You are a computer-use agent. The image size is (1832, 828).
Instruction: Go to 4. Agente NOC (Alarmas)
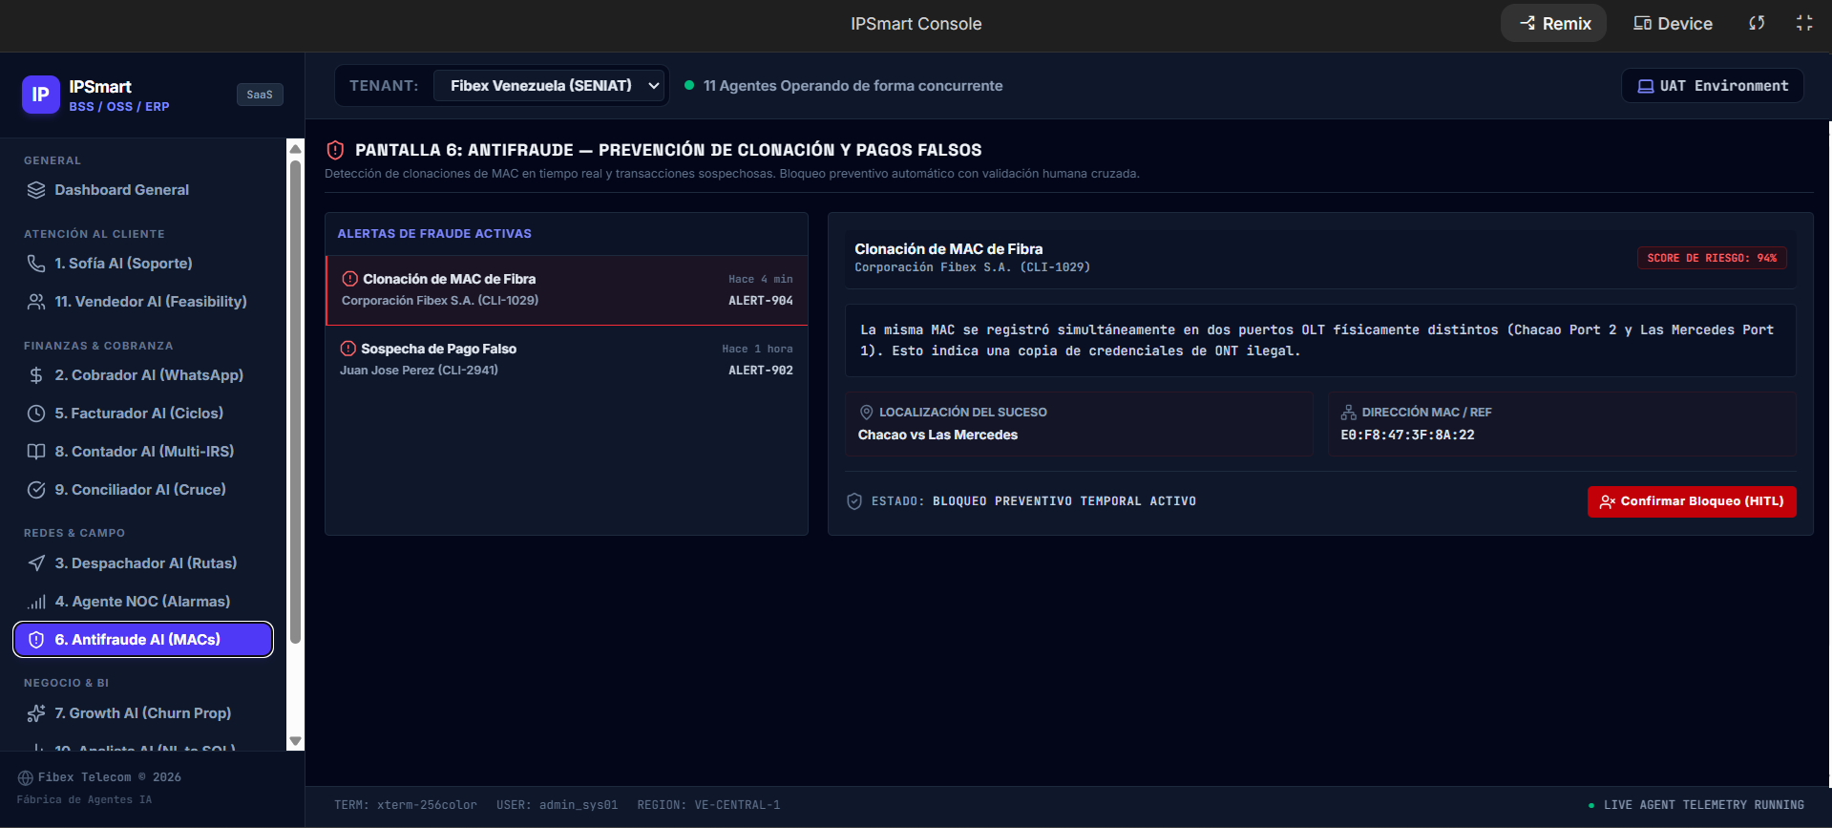click(143, 602)
